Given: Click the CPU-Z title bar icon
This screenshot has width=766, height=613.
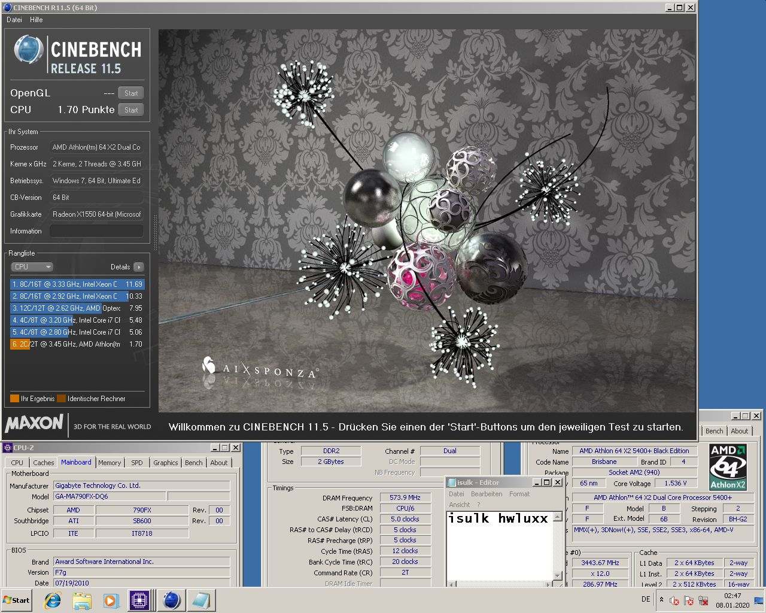Looking at the screenshot, I should (8, 448).
